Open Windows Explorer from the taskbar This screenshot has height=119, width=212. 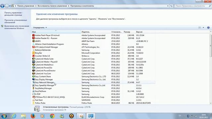point(24,116)
